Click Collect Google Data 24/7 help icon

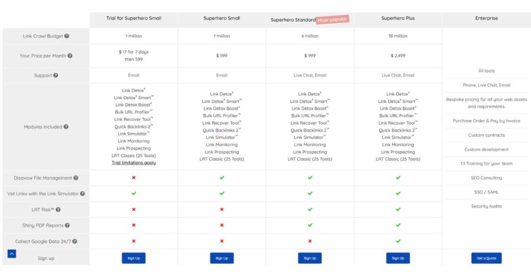tap(74, 241)
